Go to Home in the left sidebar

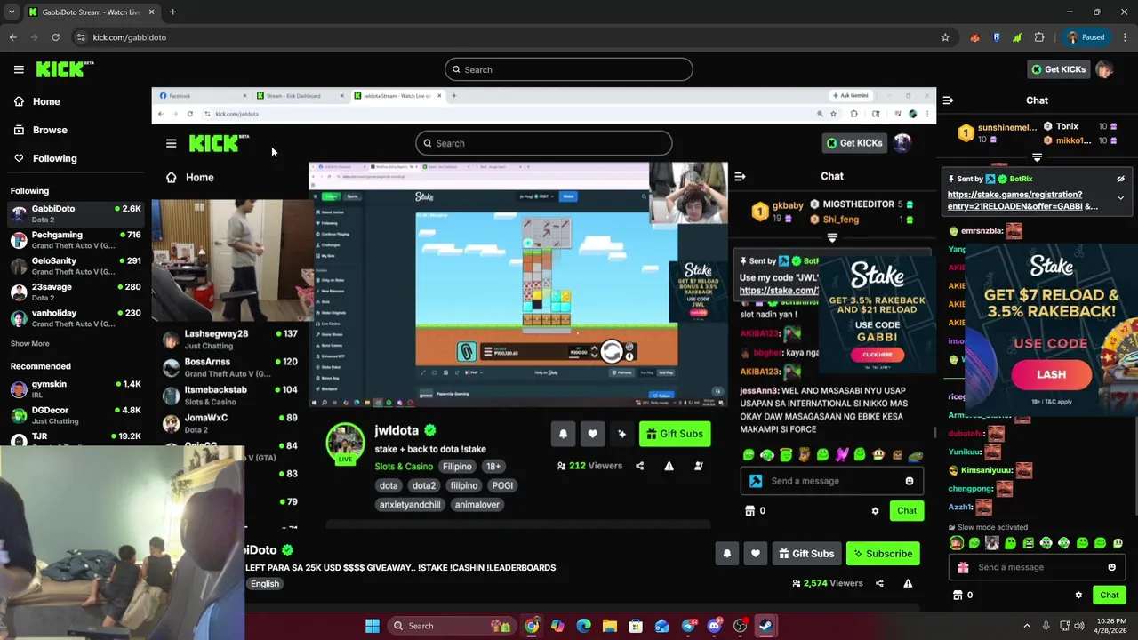38,101
